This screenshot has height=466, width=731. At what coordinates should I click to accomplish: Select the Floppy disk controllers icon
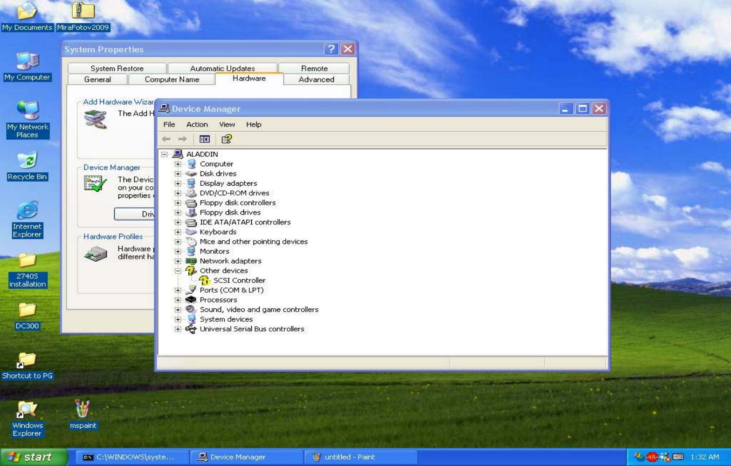pyautogui.click(x=191, y=203)
